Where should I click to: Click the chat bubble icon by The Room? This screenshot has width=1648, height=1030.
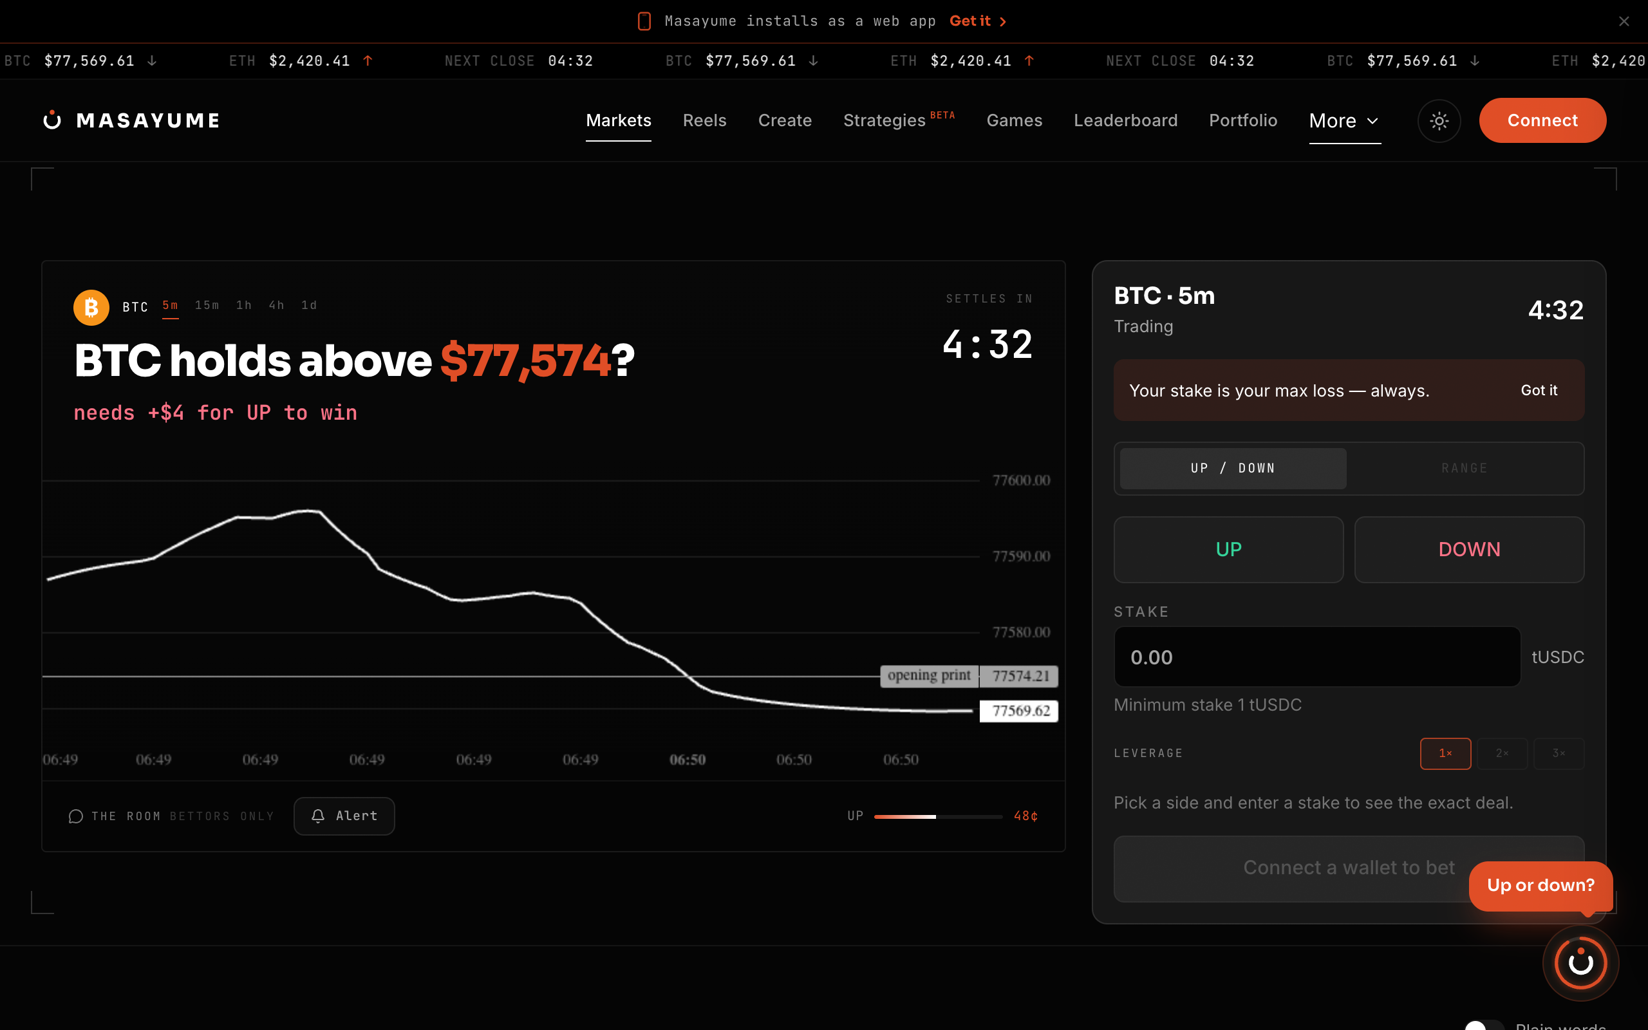pyautogui.click(x=75, y=816)
